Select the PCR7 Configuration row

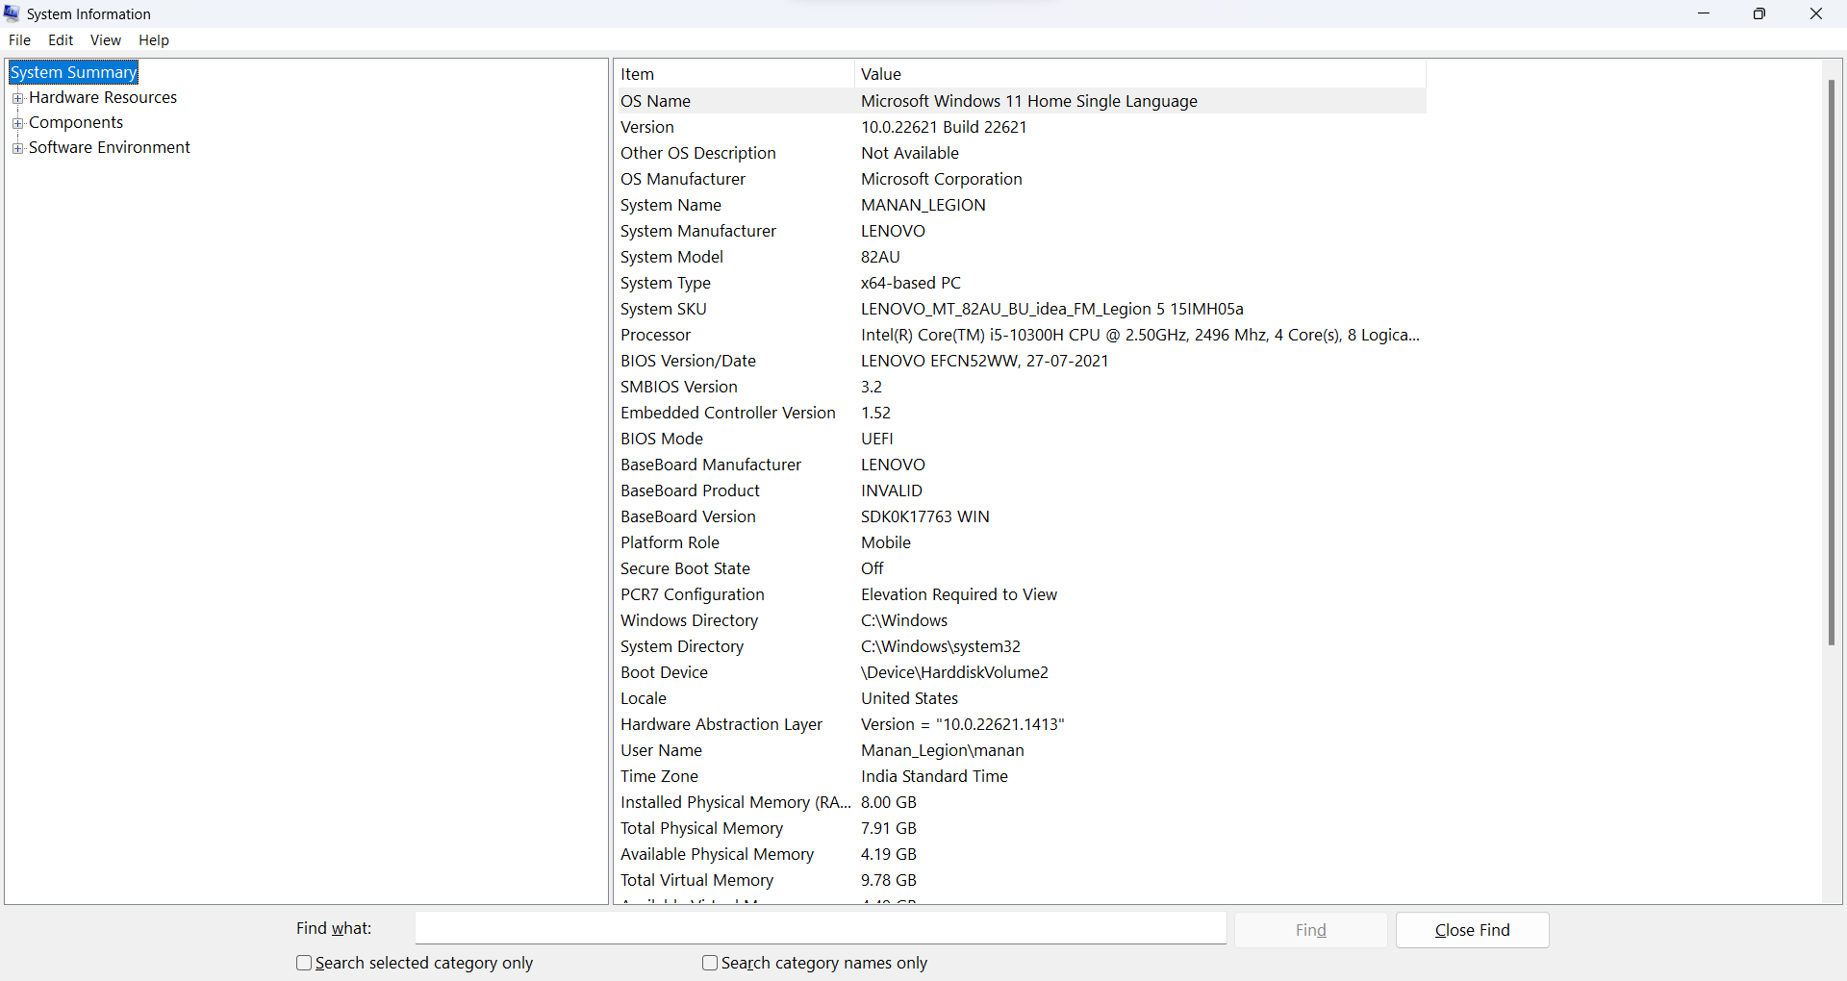(1020, 594)
